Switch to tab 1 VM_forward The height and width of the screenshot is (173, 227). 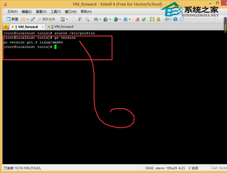26,27
